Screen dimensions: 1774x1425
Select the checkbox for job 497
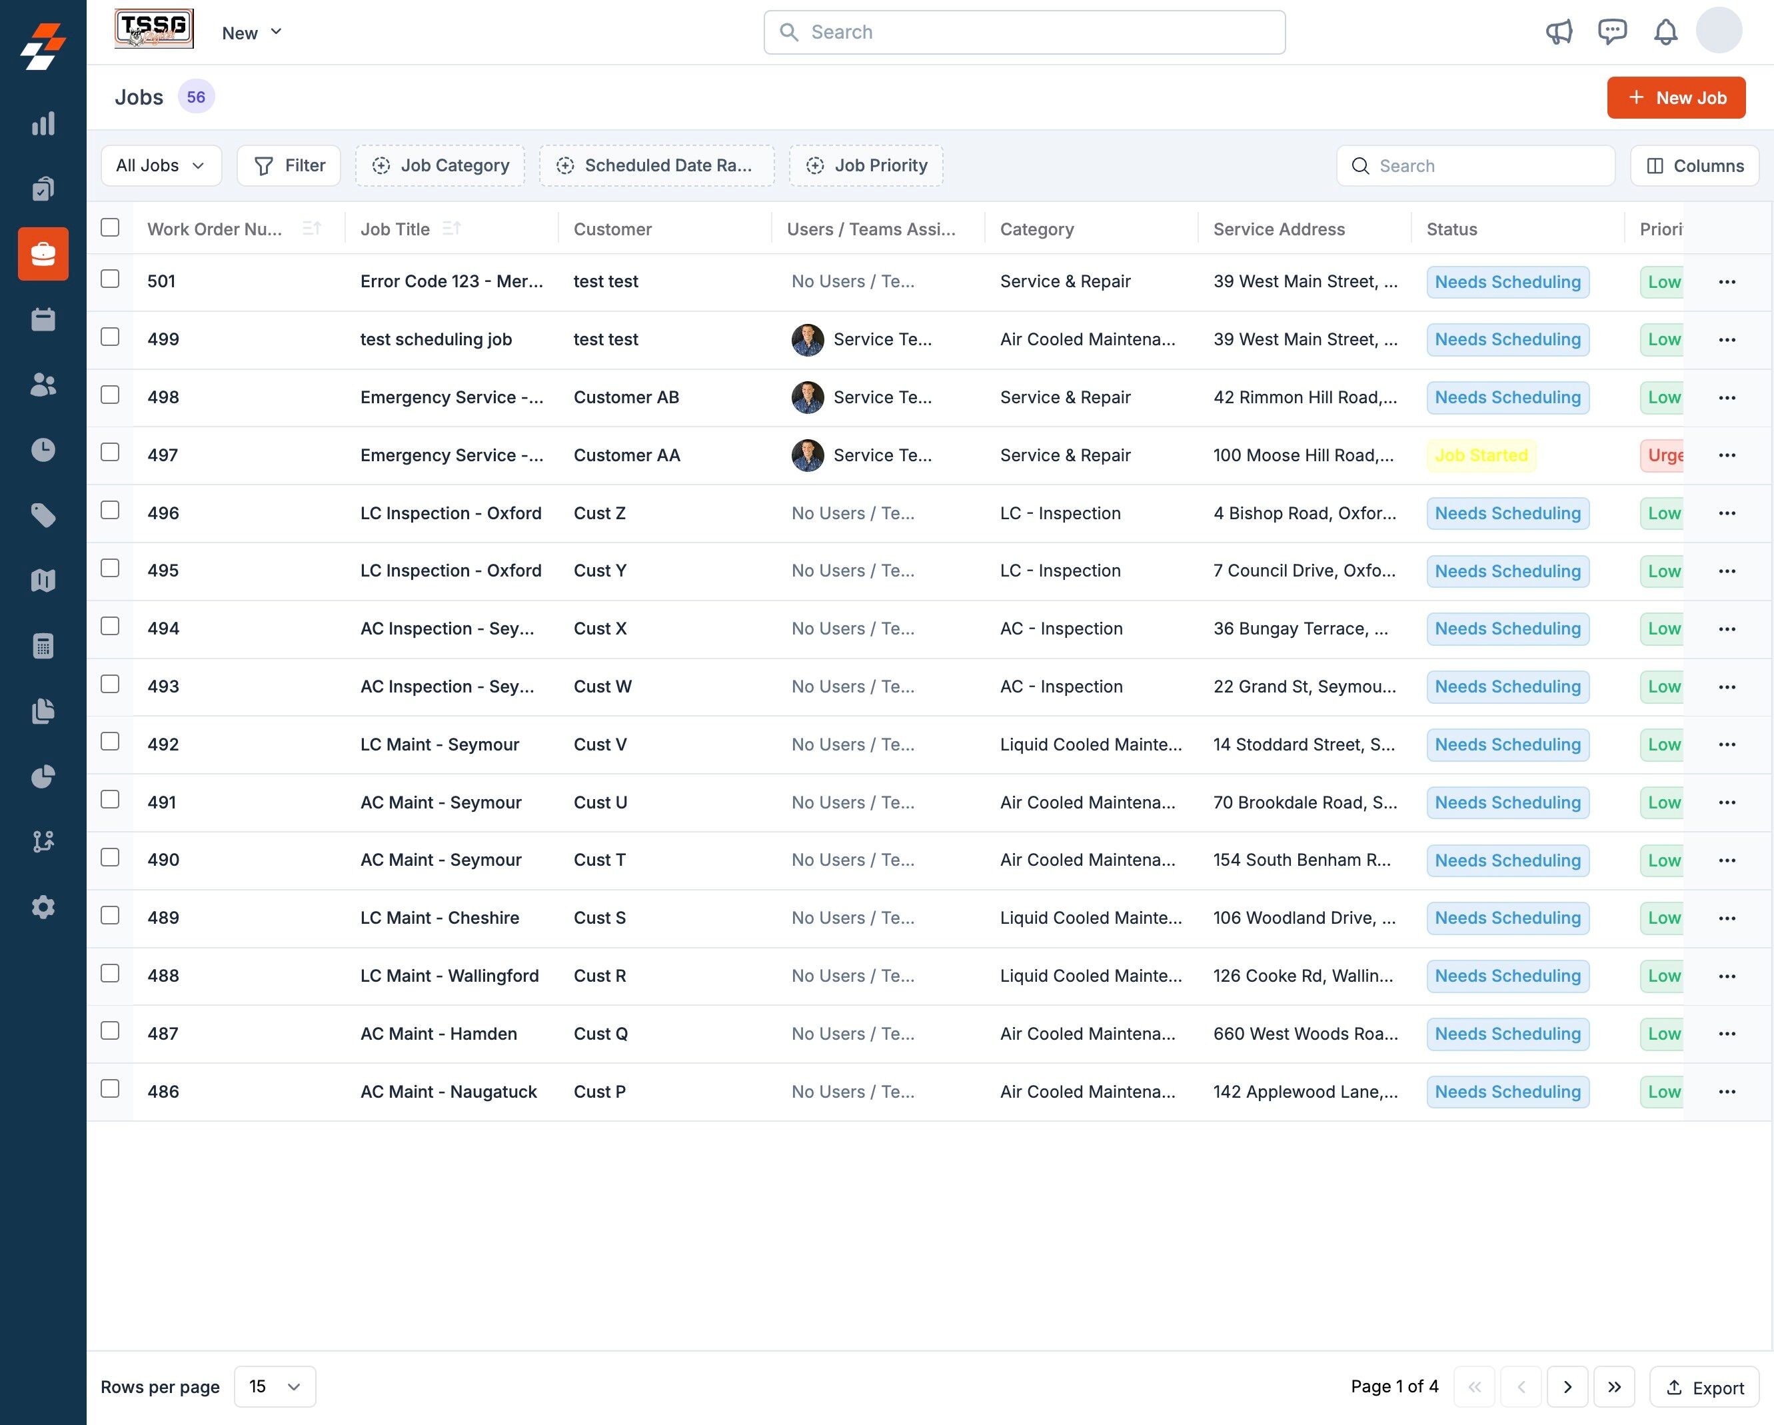pos(110,453)
